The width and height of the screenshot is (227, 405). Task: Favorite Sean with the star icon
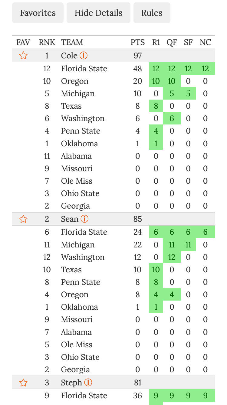pyautogui.click(x=23, y=219)
